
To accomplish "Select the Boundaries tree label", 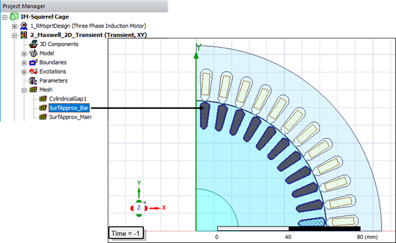I will 53,62.
